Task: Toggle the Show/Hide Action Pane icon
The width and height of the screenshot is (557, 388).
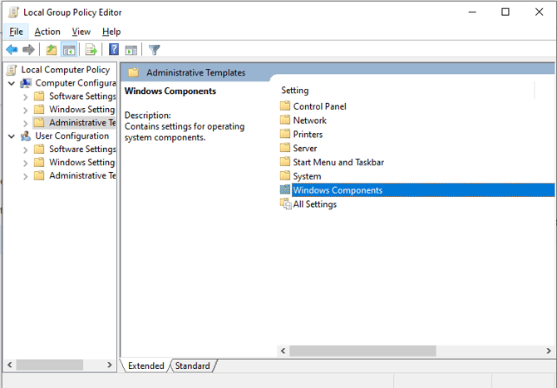Action: click(x=131, y=50)
